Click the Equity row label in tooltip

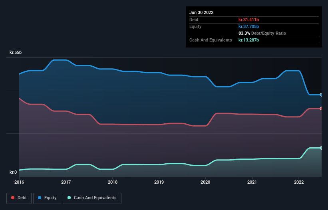(195, 26)
